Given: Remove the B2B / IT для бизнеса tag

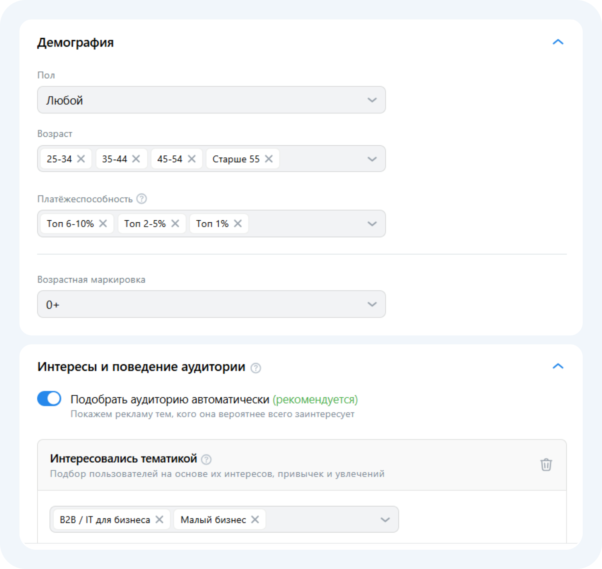Looking at the screenshot, I should (x=159, y=520).
